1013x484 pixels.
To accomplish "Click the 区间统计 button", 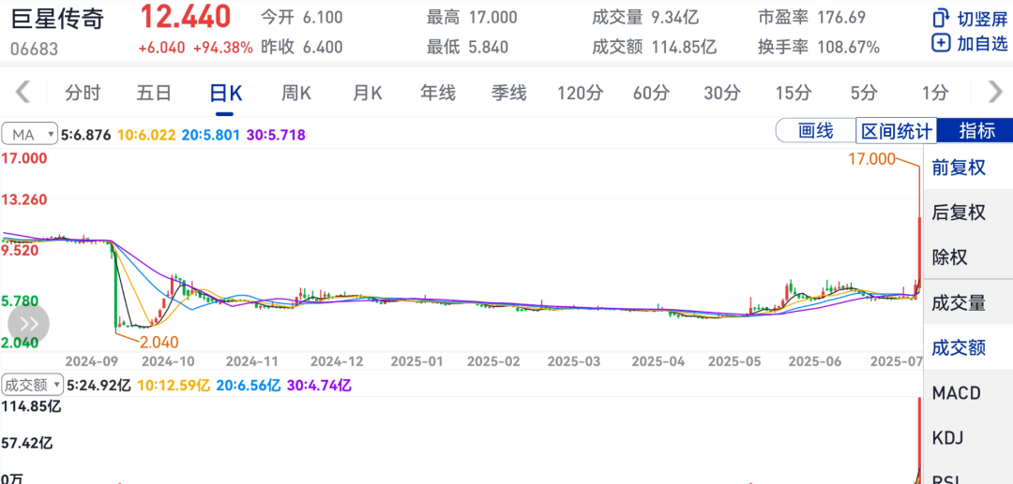I will tap(897, 131).
